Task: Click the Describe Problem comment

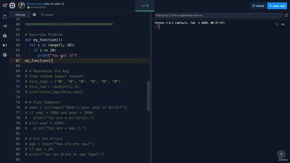Action: click(44, 35)
